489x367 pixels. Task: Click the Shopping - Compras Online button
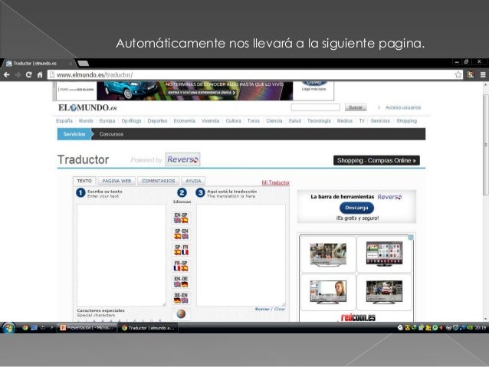[x=376, y=160]
